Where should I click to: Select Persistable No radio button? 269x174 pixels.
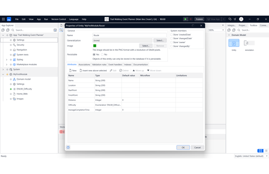102,54
